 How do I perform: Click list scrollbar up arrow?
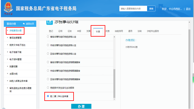[x=114, y=37]
